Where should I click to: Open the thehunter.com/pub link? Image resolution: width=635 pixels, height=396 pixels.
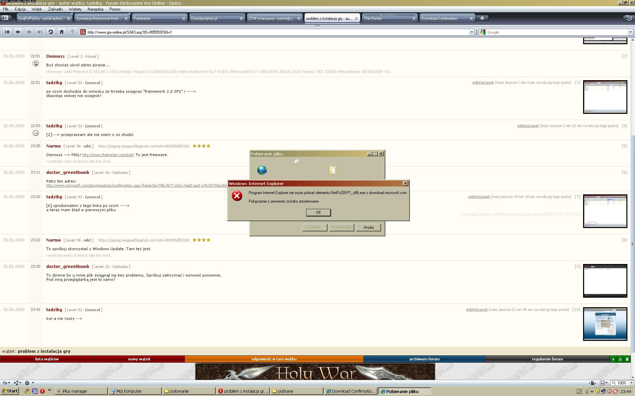pyautogui.click(x=108, y=155)
